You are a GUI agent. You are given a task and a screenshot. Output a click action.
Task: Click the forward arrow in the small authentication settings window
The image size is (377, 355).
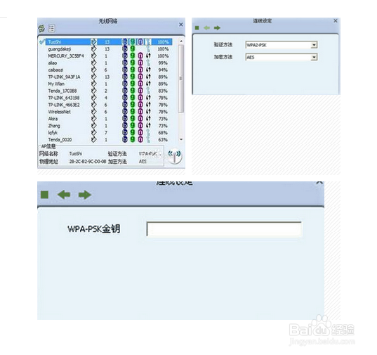[x=217, y=28]
